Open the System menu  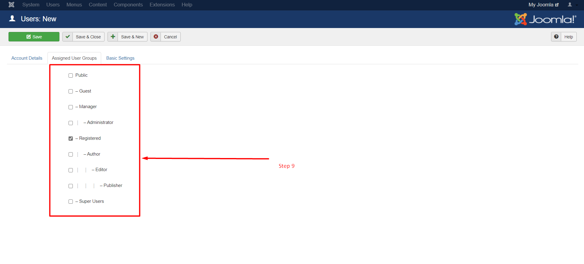(x=31, y=5)
